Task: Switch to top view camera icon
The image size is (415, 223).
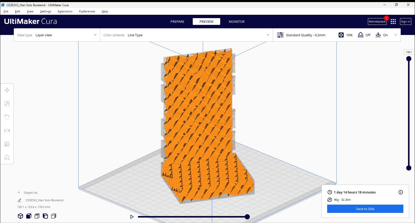Action: coord(37,216)
